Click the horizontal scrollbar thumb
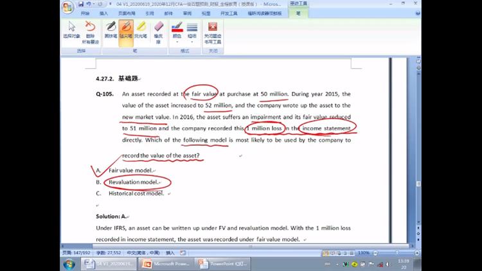The image size is (482, 271). coord(251,246)
